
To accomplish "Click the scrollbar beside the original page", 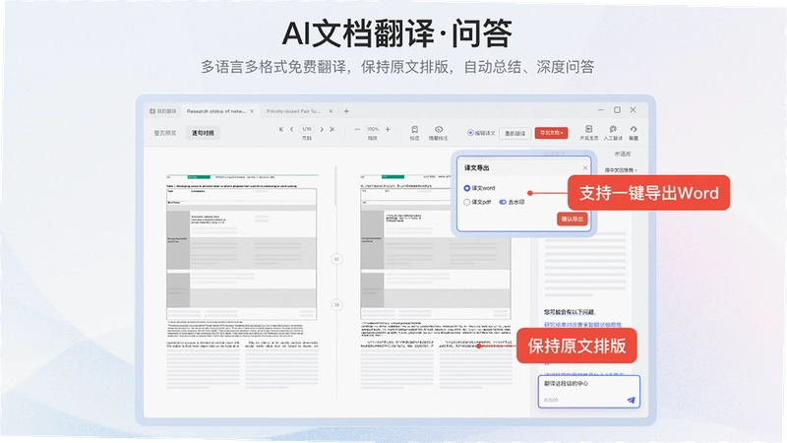I will (335, 186).
